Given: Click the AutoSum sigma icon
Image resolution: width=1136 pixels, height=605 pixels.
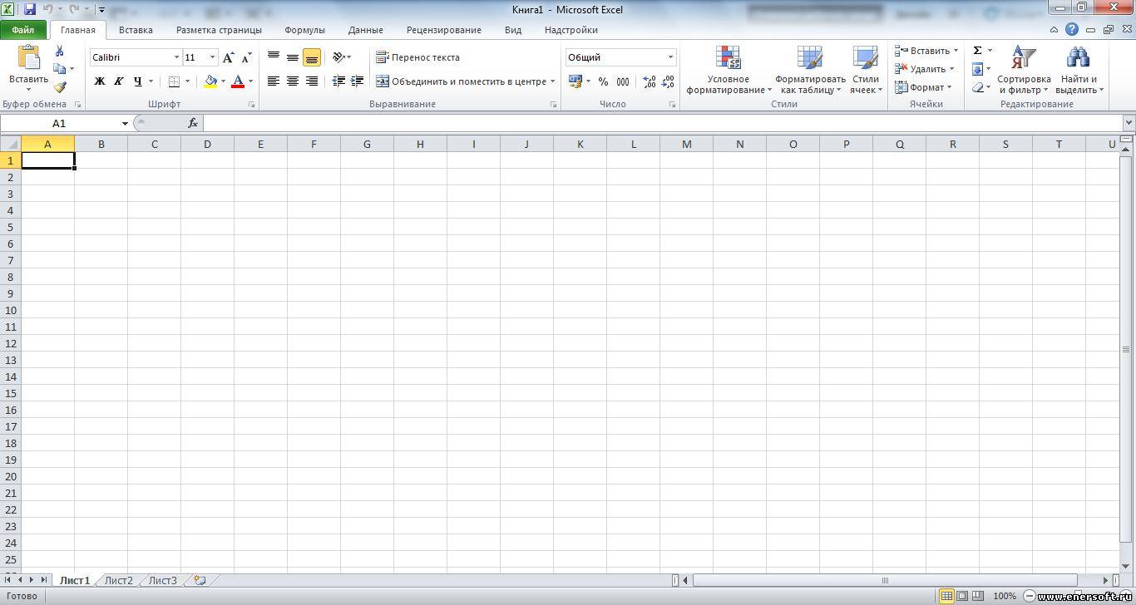Looking at the screenshot, I should point(977,51).
